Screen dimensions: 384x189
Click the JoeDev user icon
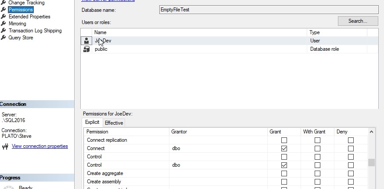coord(86,41)
